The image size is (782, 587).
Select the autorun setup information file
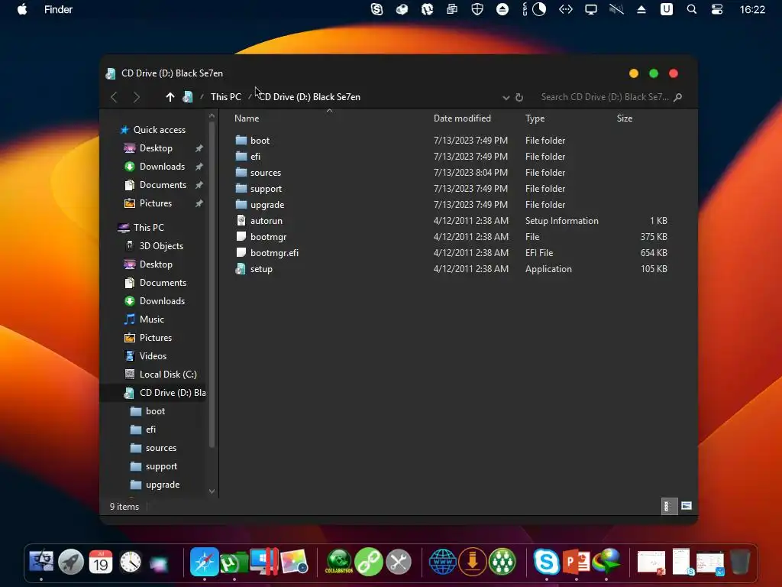point(267,221)
